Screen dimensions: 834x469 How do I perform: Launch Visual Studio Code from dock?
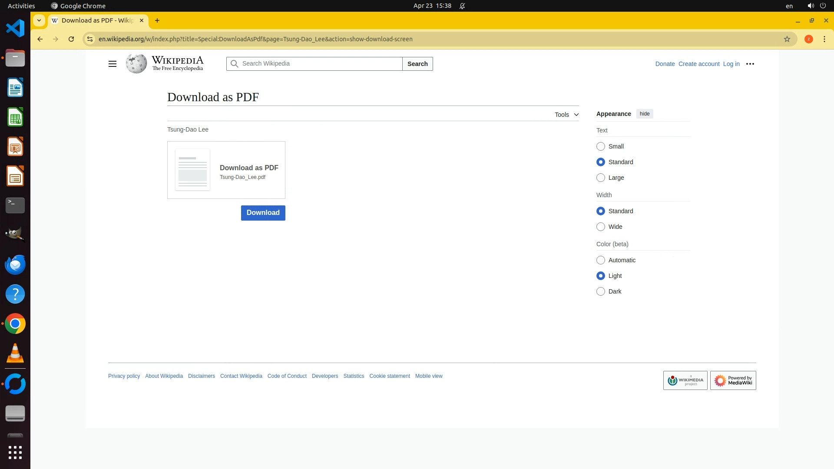[15, 29]
